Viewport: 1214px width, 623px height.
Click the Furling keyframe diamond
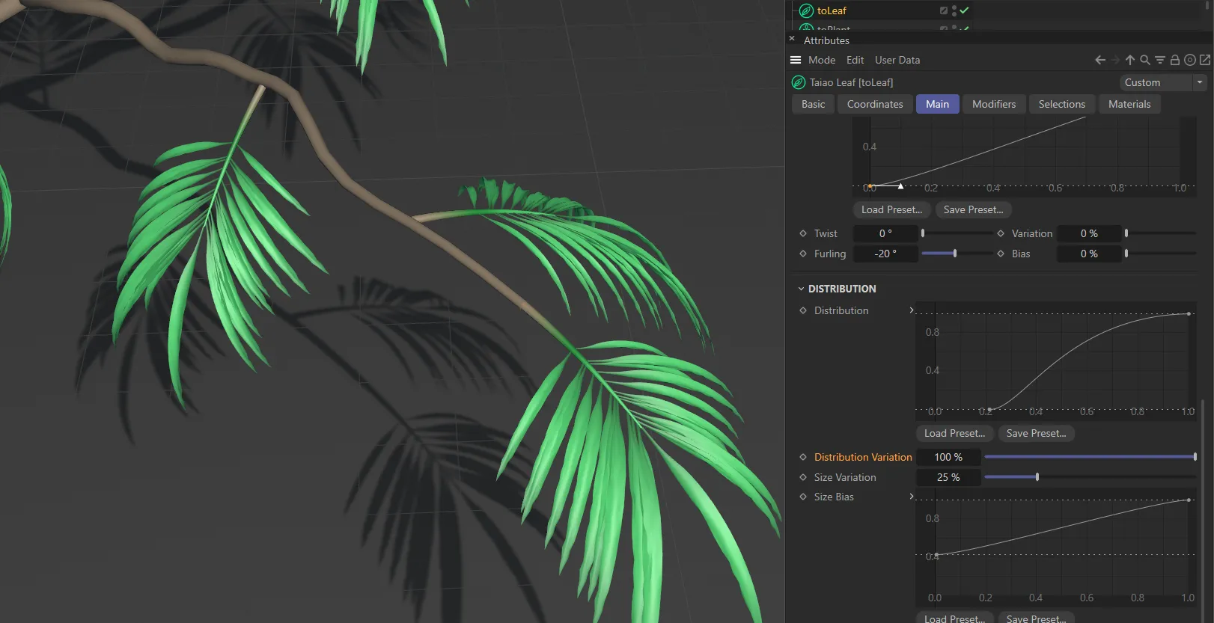pyautogui.click(x=803, y=254)
